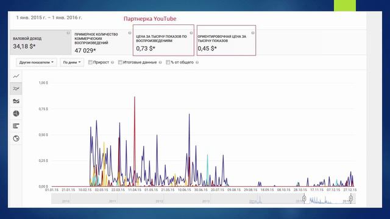
Task: Click info icon on Примерное количество card
Action: tap(130, 33)
